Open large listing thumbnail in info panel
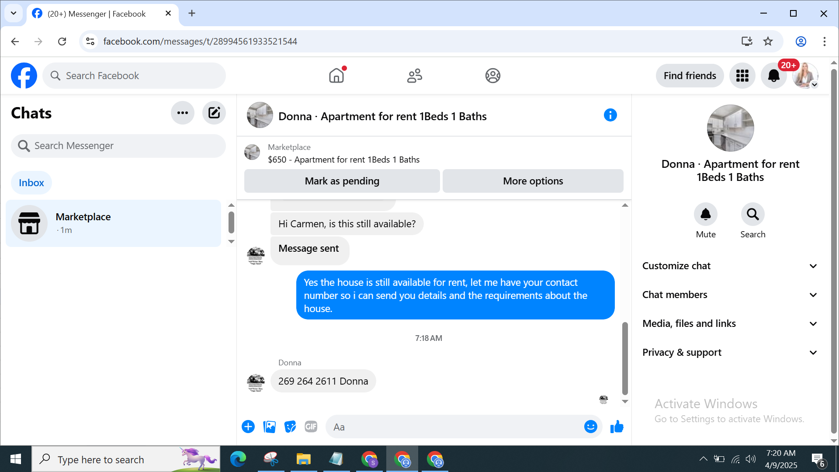839x472 pixels. (x=730, y=128)
